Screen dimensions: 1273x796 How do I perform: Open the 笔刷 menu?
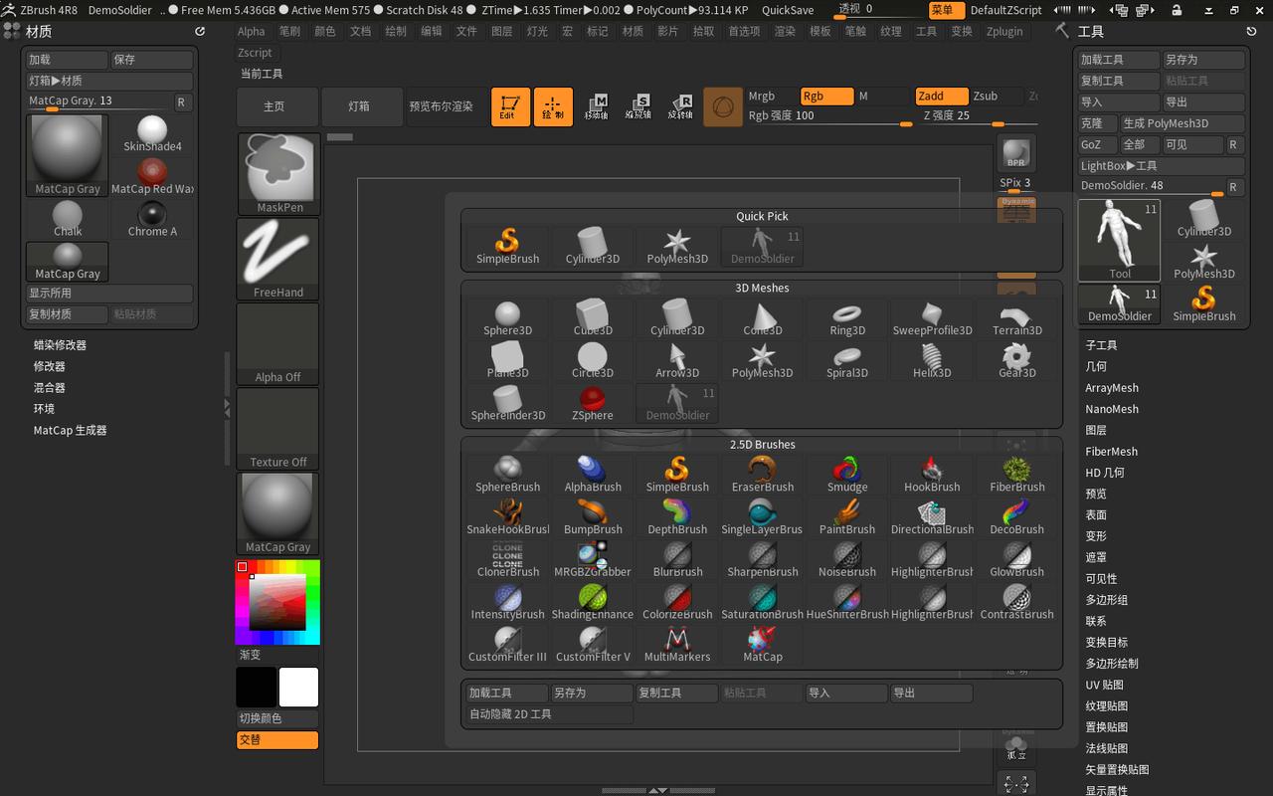289,32
